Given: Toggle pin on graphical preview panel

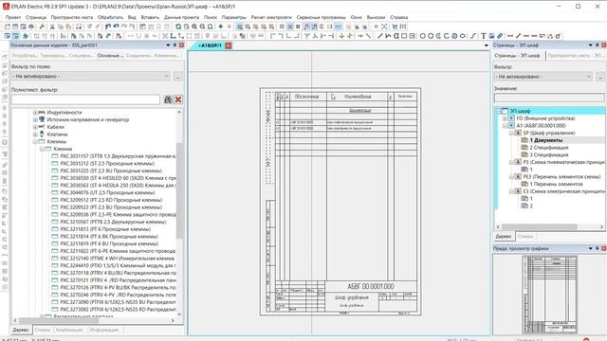Looking at the screenshot, I should (x=597, y=248).
